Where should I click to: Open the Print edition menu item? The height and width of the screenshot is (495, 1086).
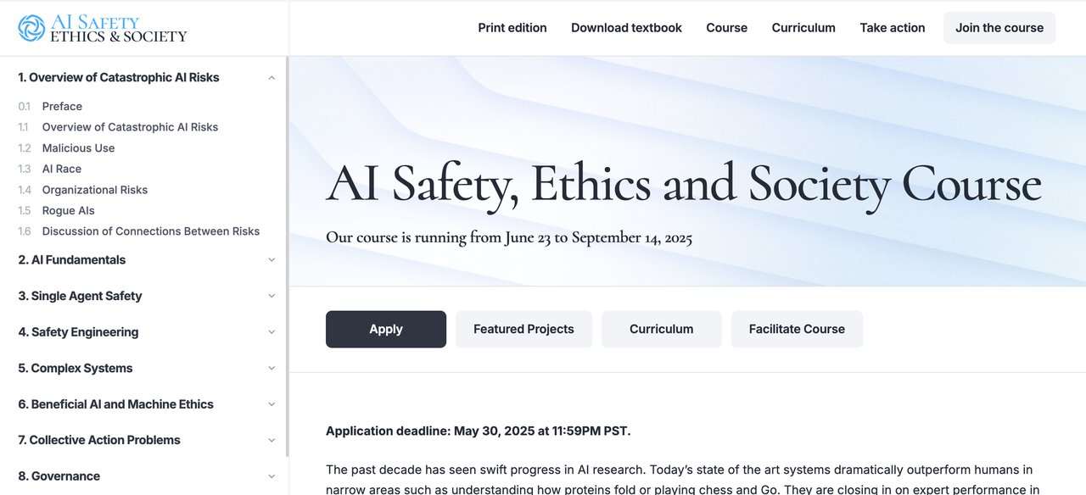coord(512,28)
